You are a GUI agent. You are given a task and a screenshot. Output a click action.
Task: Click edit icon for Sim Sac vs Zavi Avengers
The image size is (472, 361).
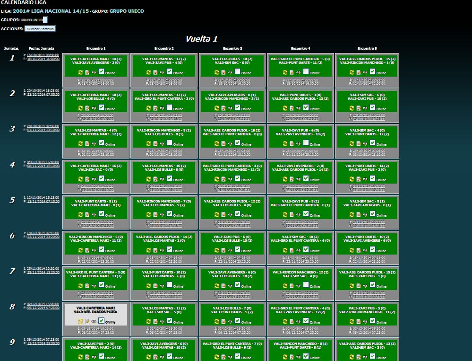359,215
